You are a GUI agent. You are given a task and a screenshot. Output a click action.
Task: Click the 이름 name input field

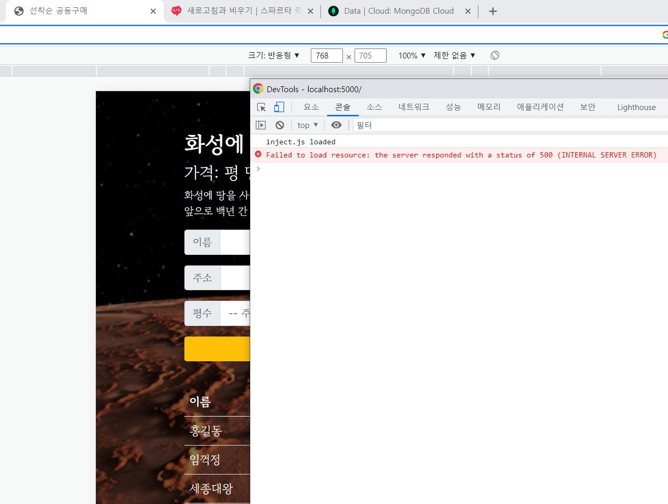pos(235,242)
